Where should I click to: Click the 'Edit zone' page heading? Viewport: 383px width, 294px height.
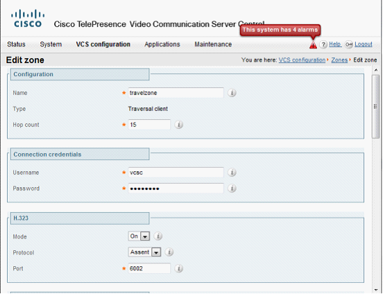[25, 60]
